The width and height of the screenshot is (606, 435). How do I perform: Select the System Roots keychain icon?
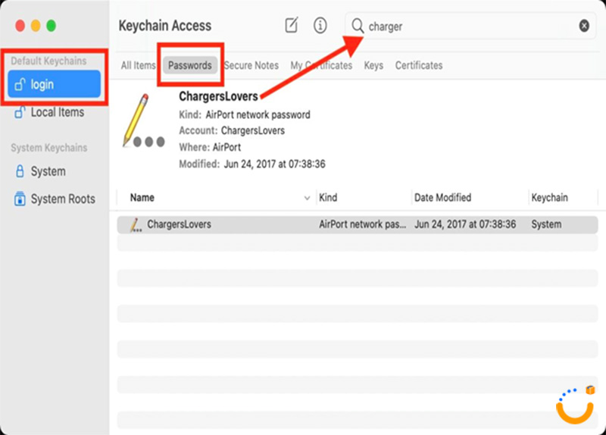20,199
